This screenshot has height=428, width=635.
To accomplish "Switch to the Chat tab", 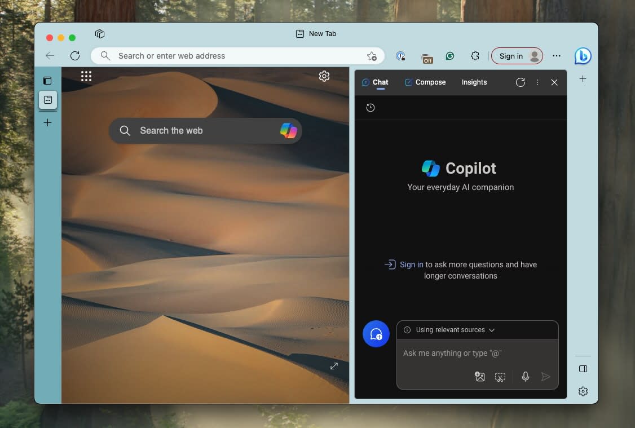I will pos(375,82).
